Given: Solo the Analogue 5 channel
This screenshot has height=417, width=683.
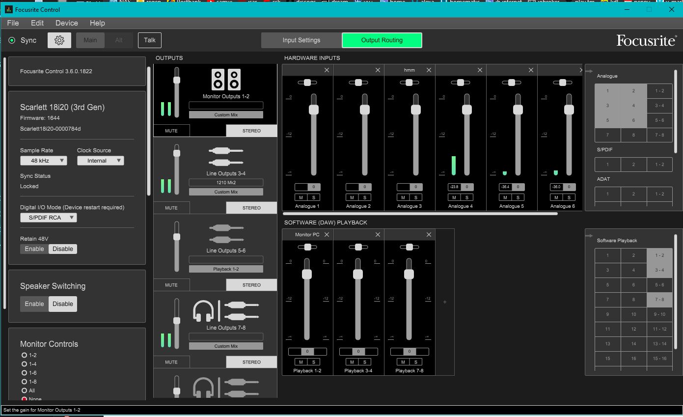Looking at the screenshot, I should point(518,197).
